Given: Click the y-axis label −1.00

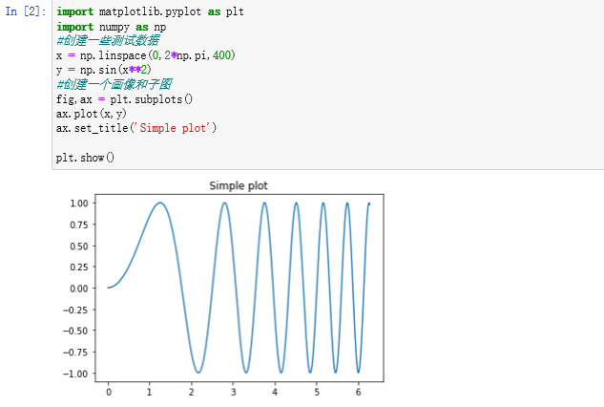Looking at the screenshot, I should pos(75,374).
